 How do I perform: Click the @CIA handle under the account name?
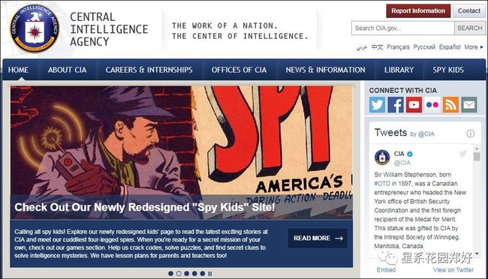402,163
